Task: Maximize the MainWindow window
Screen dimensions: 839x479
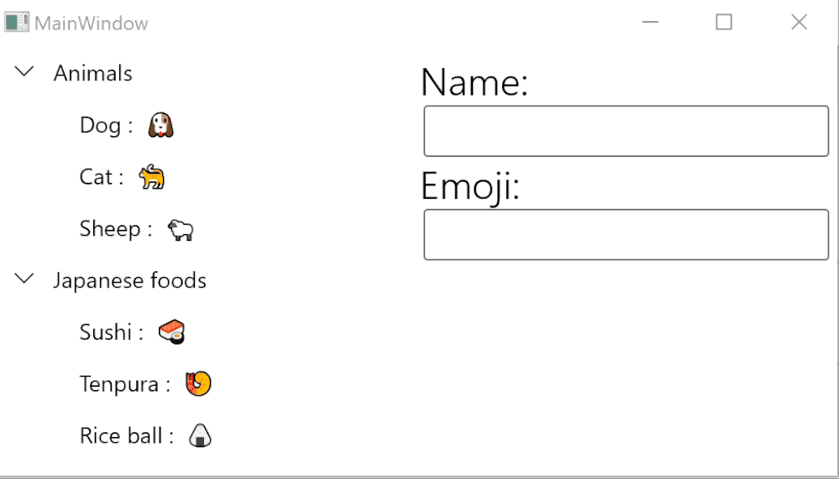Action: click(x=723, y=23)
